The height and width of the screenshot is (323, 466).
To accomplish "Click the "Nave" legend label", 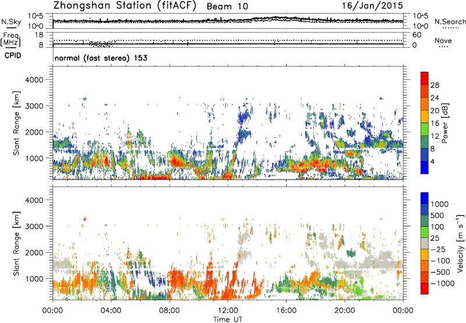I will [443, 41].
